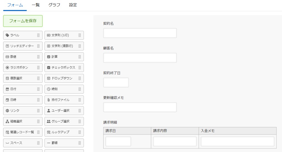This screenshot has width=282, height=152.
Task: Click the 文字列 (複数行) icon
Action: pyautogui.click(x=48, y=46)
